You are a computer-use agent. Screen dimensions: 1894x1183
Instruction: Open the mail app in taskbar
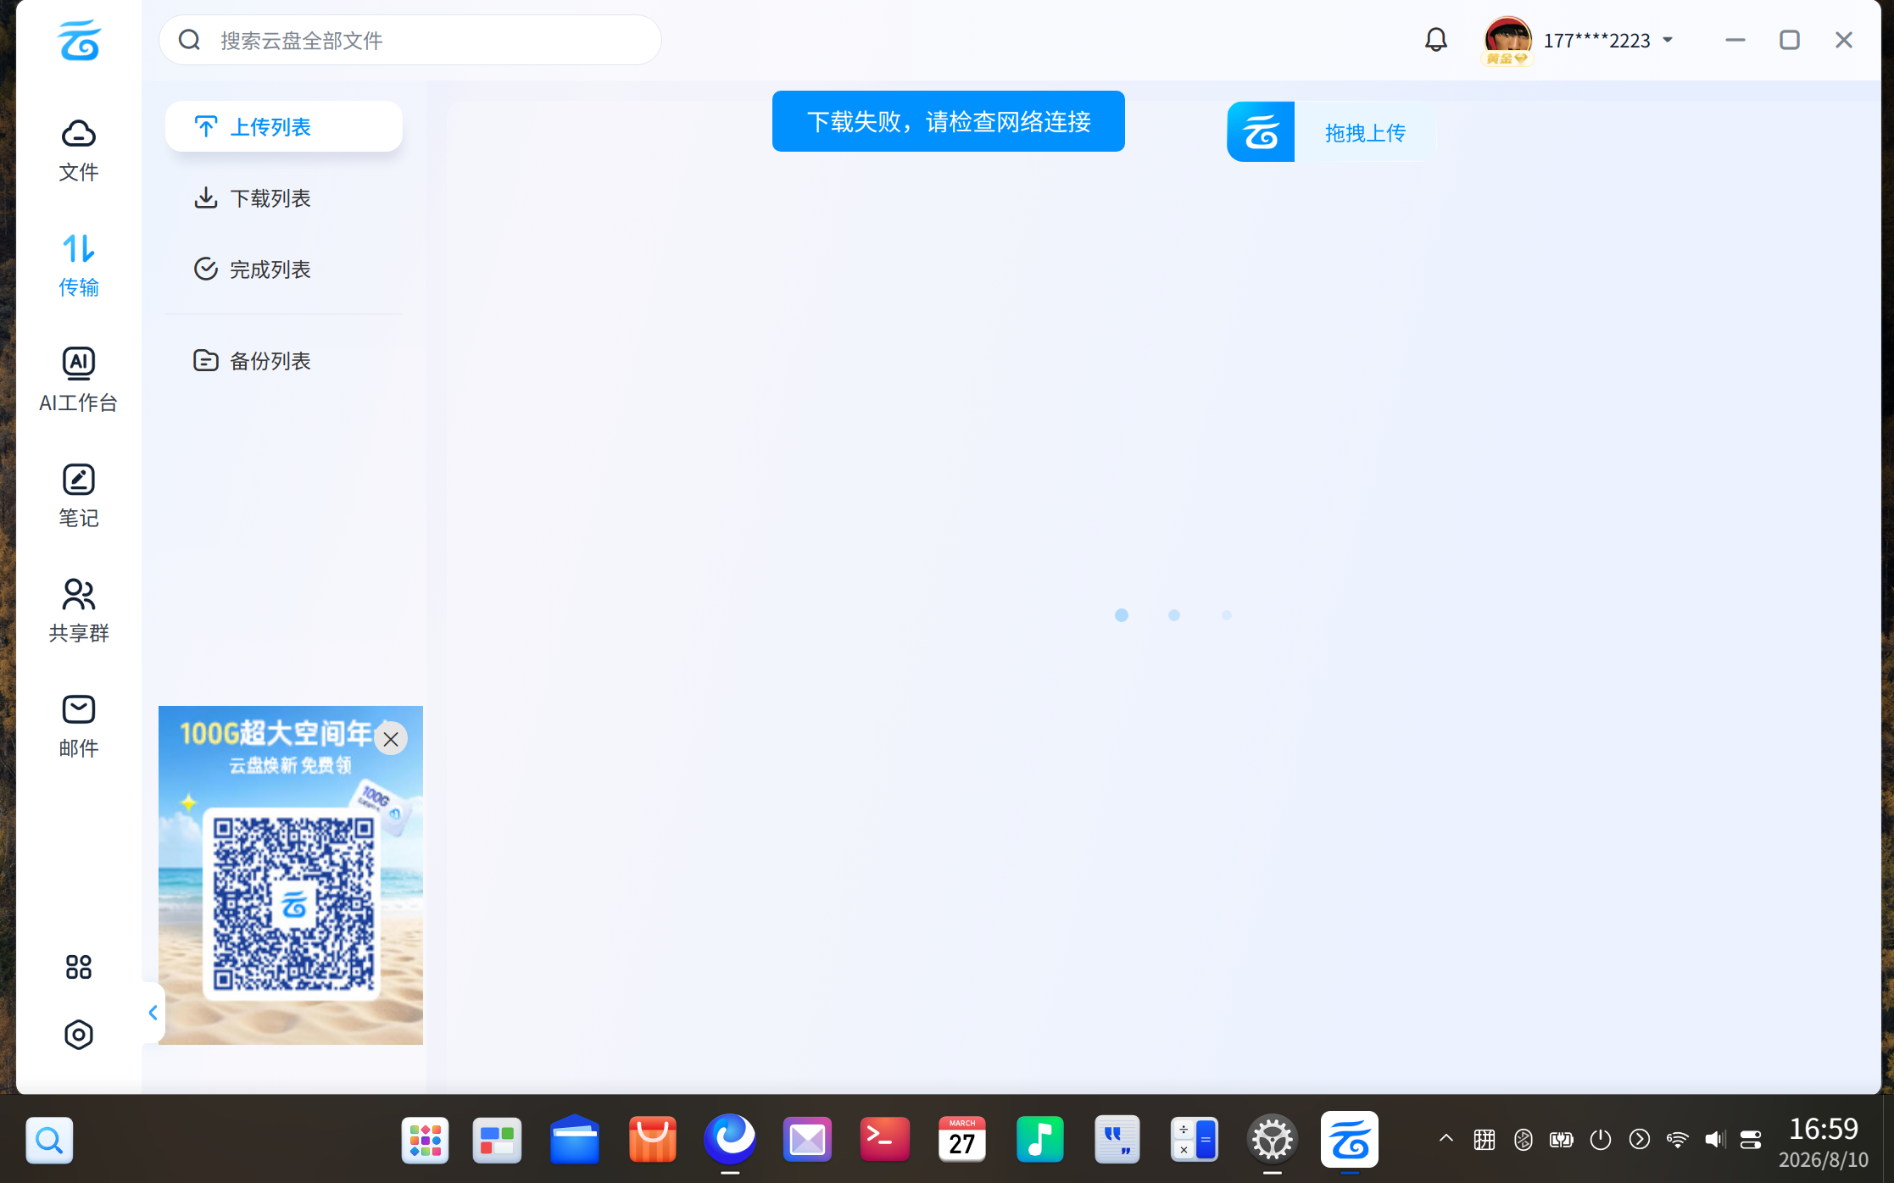[x=807, y=1140]
